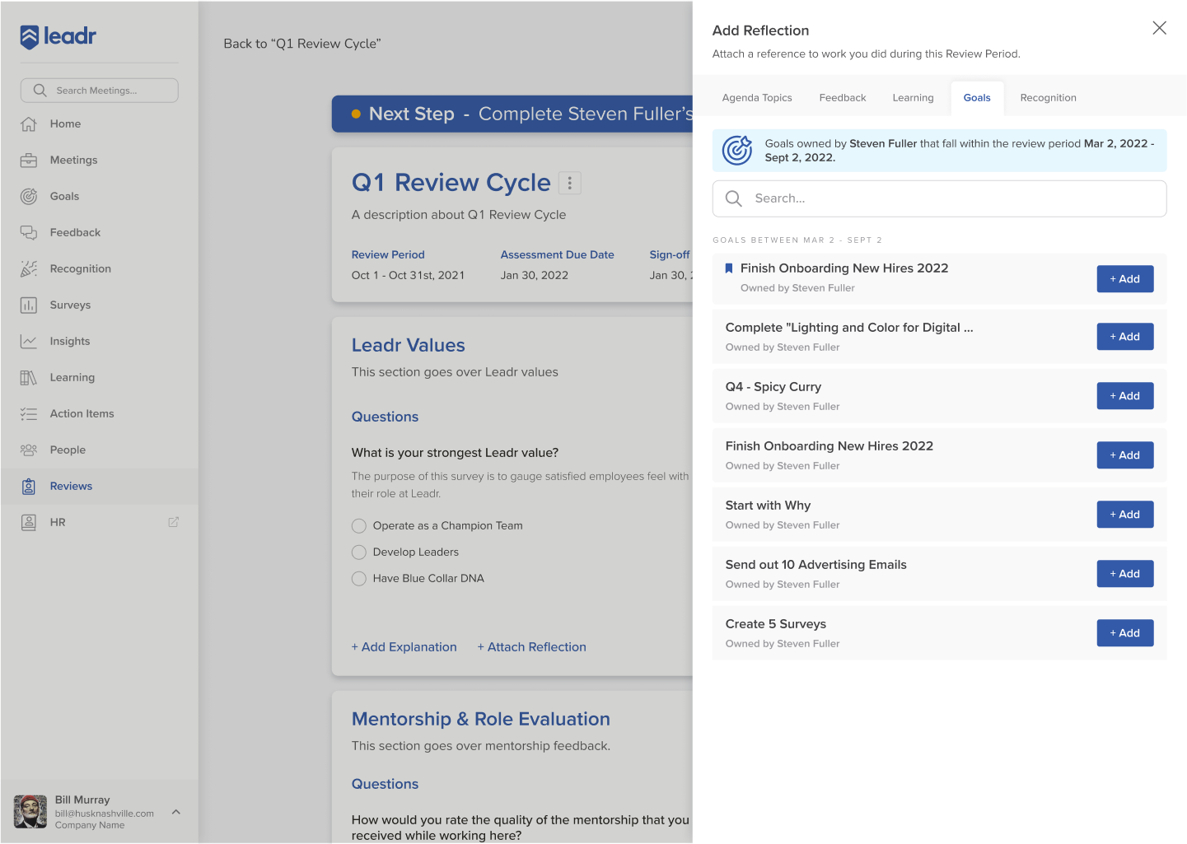The height and width of the screenshot is (844, 1187).
Task: Expand the Bill Murray account menu chevron
Action: pos(176,812)
